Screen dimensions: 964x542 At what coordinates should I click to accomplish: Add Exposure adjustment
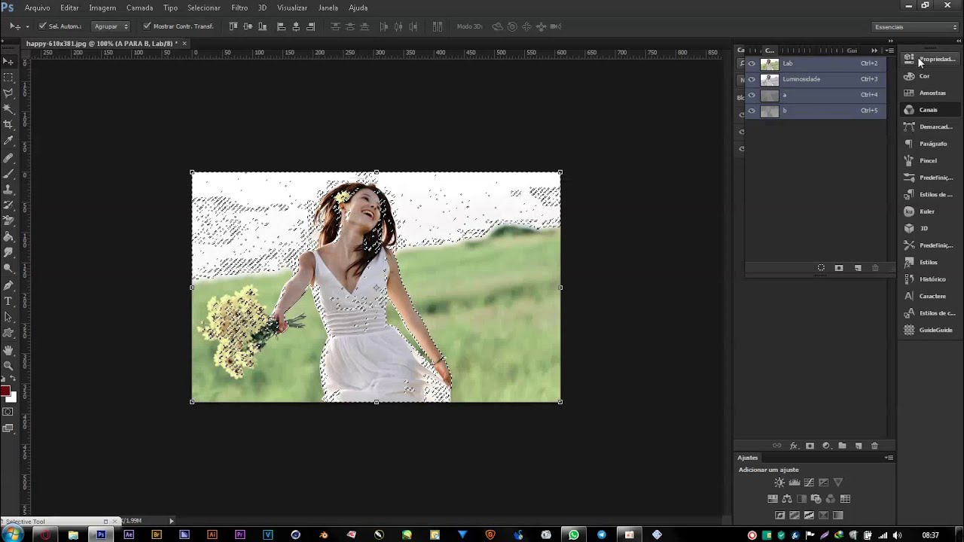pyautogui.click(x=823, y=483)
